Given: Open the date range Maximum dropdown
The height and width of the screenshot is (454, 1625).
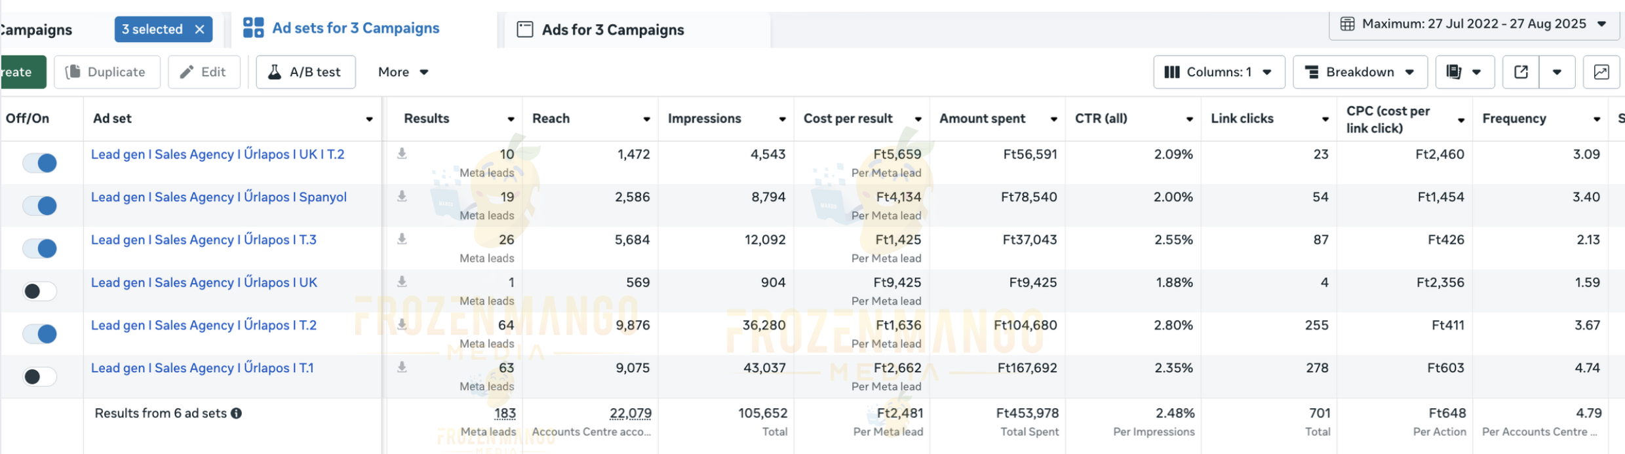Looking at the screenshot, I should click(x=1475, y=24).
